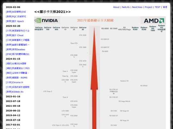The height and width of the screenshot is (129, 173).
Task: Click the RX 6900 XT entry
Action: tap(105, 39)
